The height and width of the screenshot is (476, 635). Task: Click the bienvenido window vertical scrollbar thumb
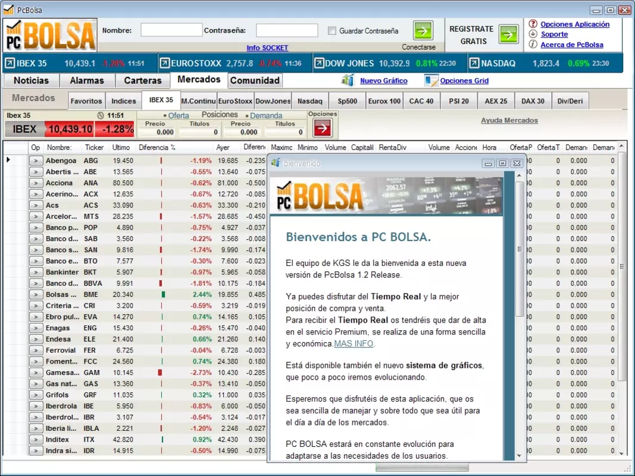tap(520, 249)
